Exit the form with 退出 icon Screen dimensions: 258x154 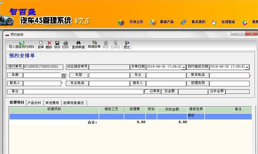coord(127,45)
